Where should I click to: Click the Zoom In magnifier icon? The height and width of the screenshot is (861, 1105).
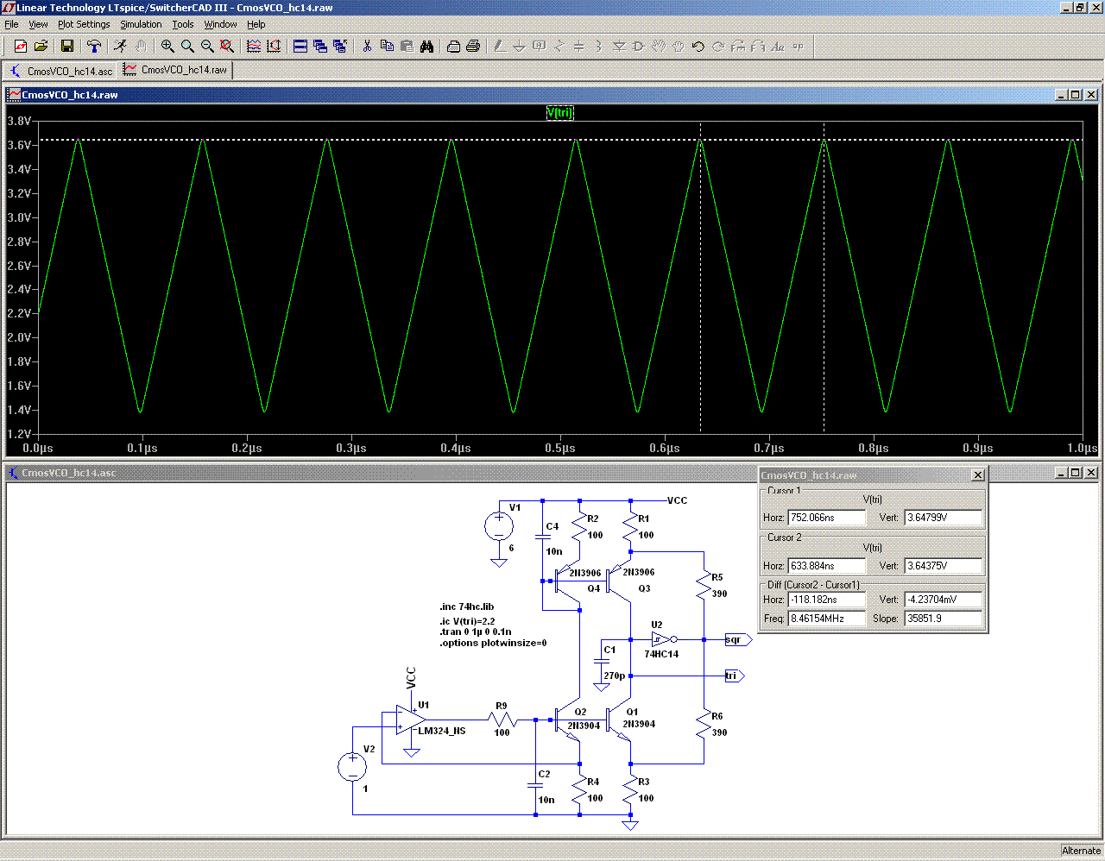[167, 47]
